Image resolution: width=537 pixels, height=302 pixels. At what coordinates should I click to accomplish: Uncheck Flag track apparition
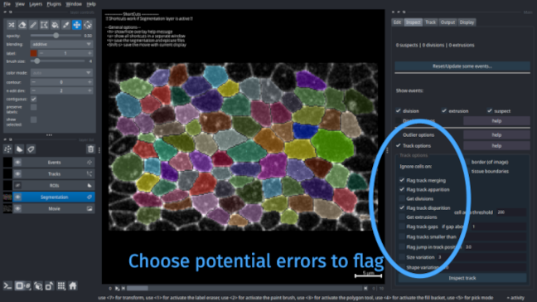[402, 189]
